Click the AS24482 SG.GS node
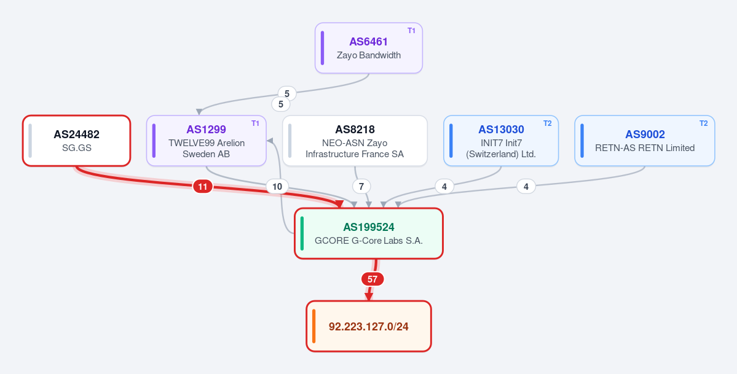 tap(77, 141)
